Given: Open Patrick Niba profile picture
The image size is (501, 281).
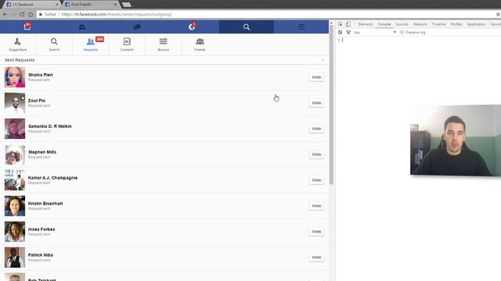Looking at the screenshot, I should point(15,258).
